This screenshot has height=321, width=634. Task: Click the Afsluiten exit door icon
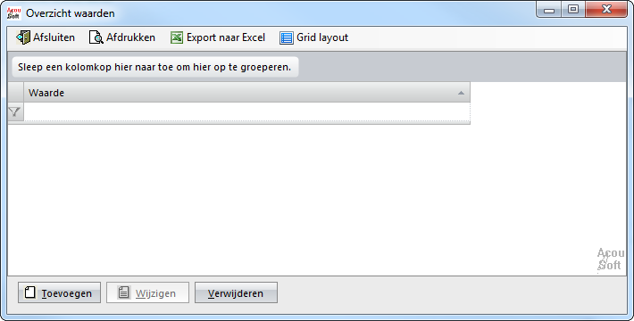[x=23, y=37]
